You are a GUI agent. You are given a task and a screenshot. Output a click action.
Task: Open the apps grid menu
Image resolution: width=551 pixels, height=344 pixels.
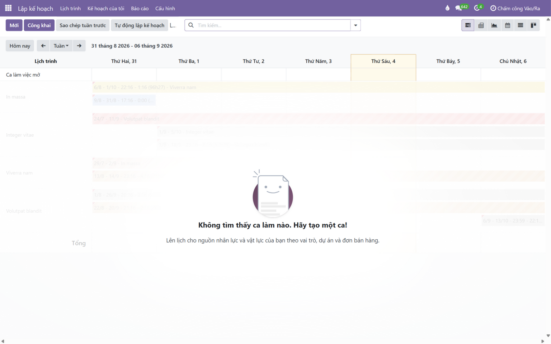[x=8, y=8]
